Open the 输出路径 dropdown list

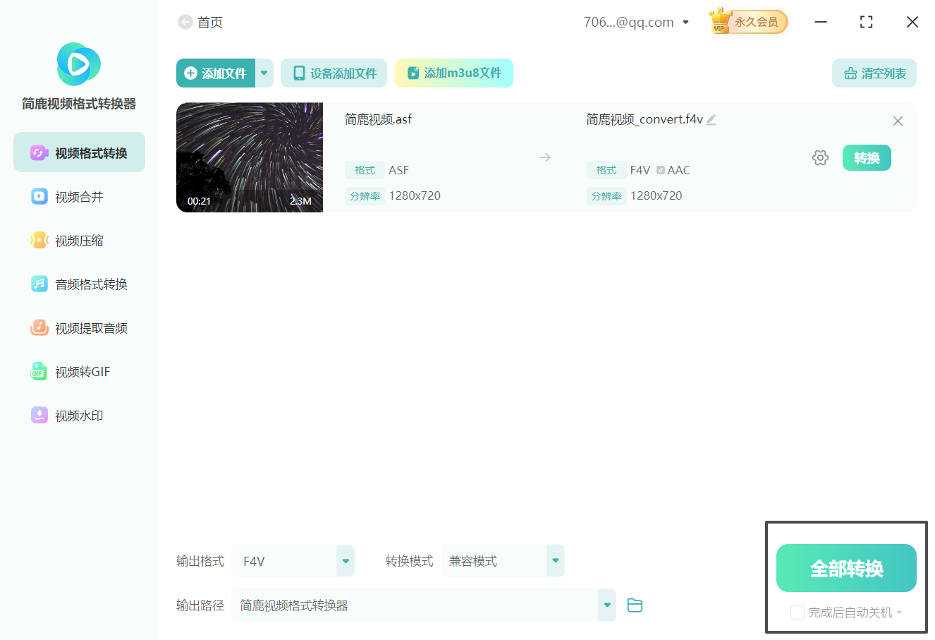606,605
